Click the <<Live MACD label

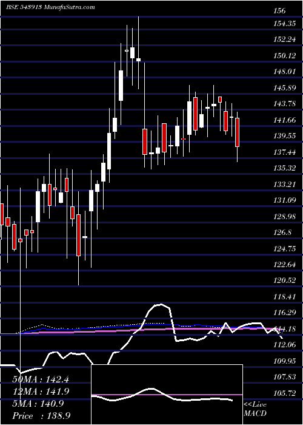(x=255, y=409)
